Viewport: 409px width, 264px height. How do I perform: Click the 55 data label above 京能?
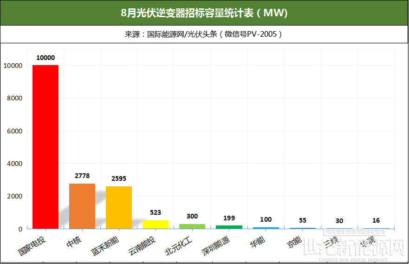[x=303, y=220]
